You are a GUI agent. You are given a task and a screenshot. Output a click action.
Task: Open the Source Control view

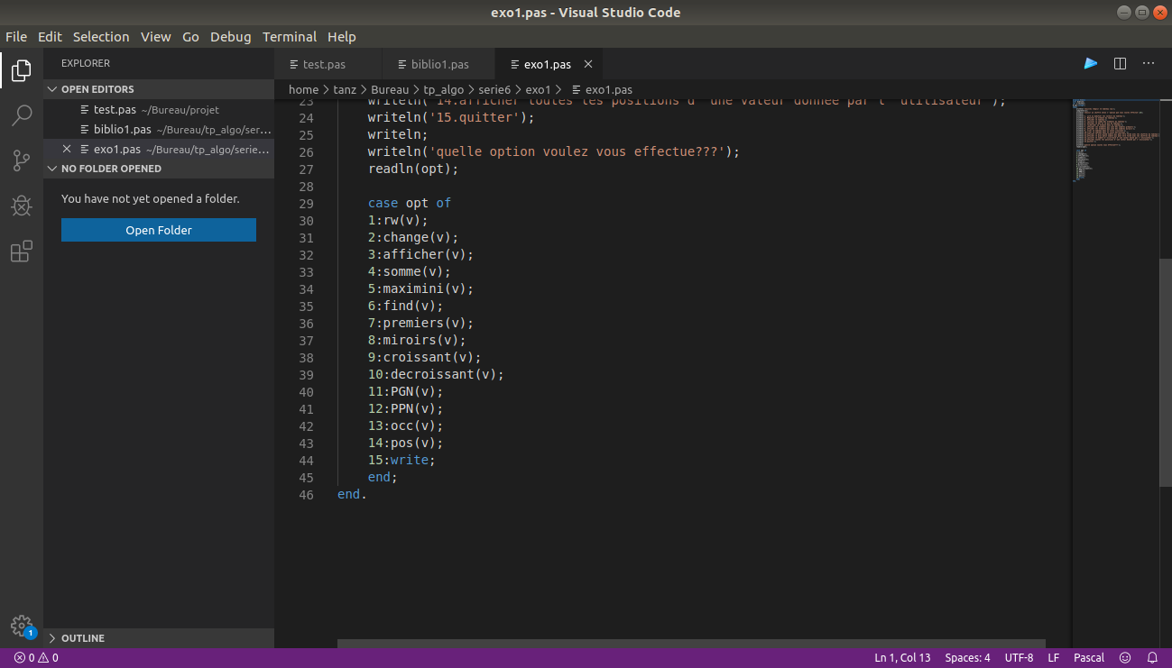pos(22,160)
